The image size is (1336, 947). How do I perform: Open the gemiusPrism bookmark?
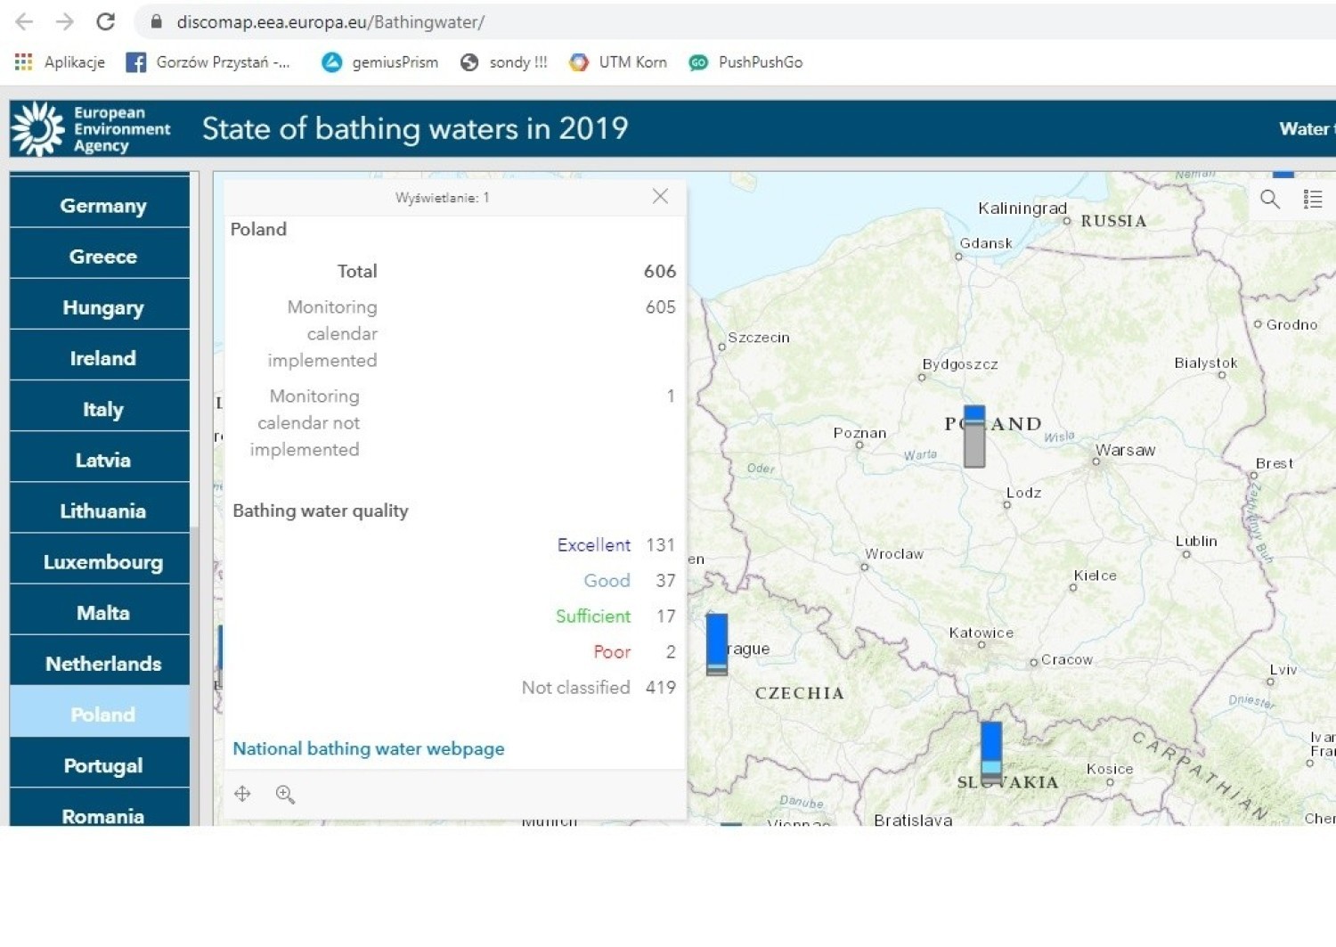(x=380, y=61)
